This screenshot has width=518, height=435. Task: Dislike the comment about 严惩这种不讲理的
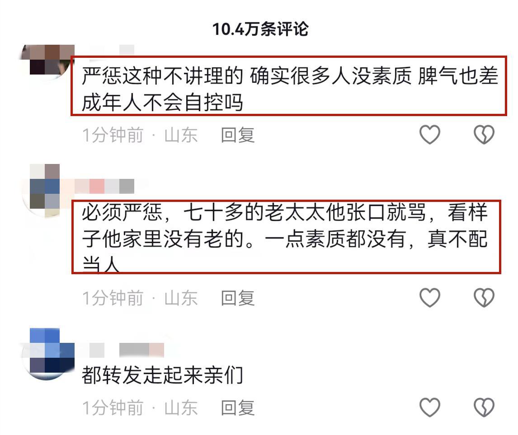[484, 134]
